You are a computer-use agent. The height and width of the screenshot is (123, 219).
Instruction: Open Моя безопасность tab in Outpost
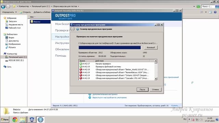[62, 24]
